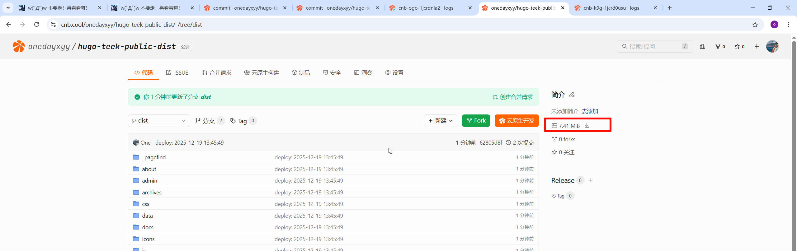Edit the repository description pencil icon
Screen dimensions: 797x251
pyautogui.click(x=572, y=95)
